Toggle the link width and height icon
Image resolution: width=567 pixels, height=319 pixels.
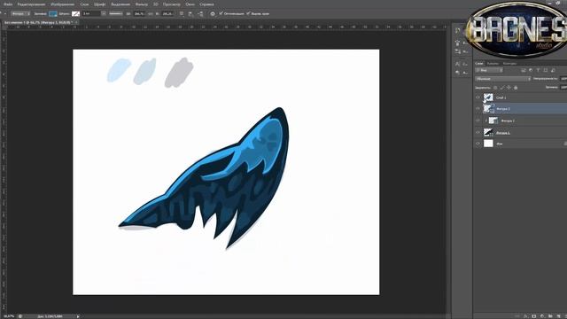pos(151,14)
